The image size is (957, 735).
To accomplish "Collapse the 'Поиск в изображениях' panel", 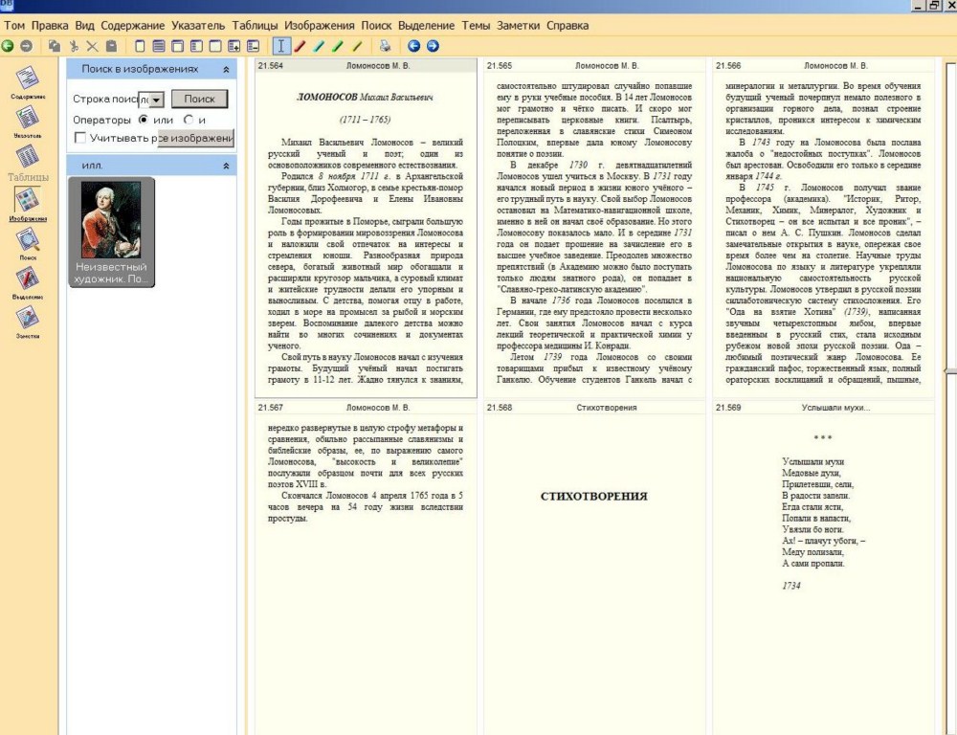I will pyautogui.click(x=226, y=70).
